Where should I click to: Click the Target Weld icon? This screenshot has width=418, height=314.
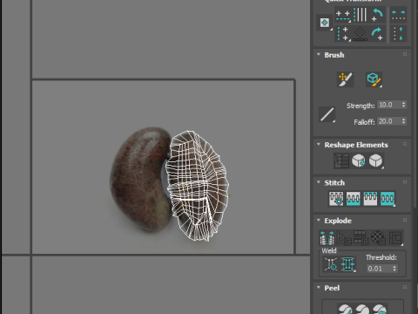(x=331, y=264)
